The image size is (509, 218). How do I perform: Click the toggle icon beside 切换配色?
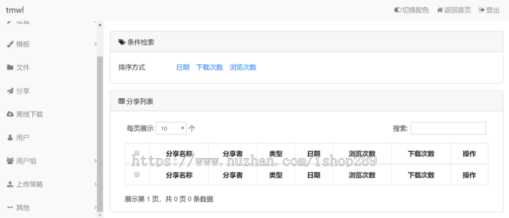pyautogui.click(x=398, y=10)
